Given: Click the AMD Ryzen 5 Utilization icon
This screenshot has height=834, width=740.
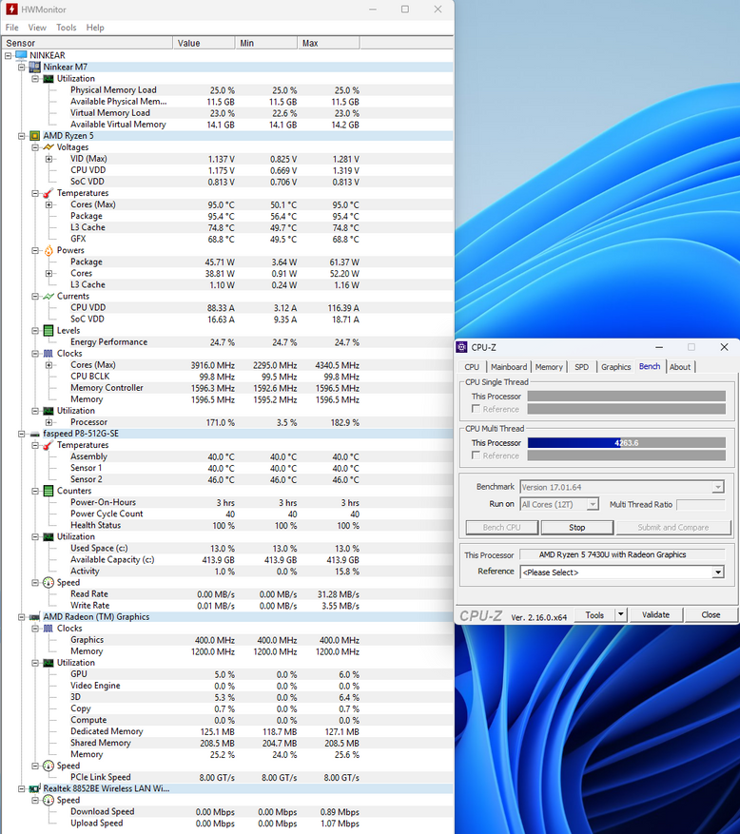Looking at the screenshot, I should (49, 411).
